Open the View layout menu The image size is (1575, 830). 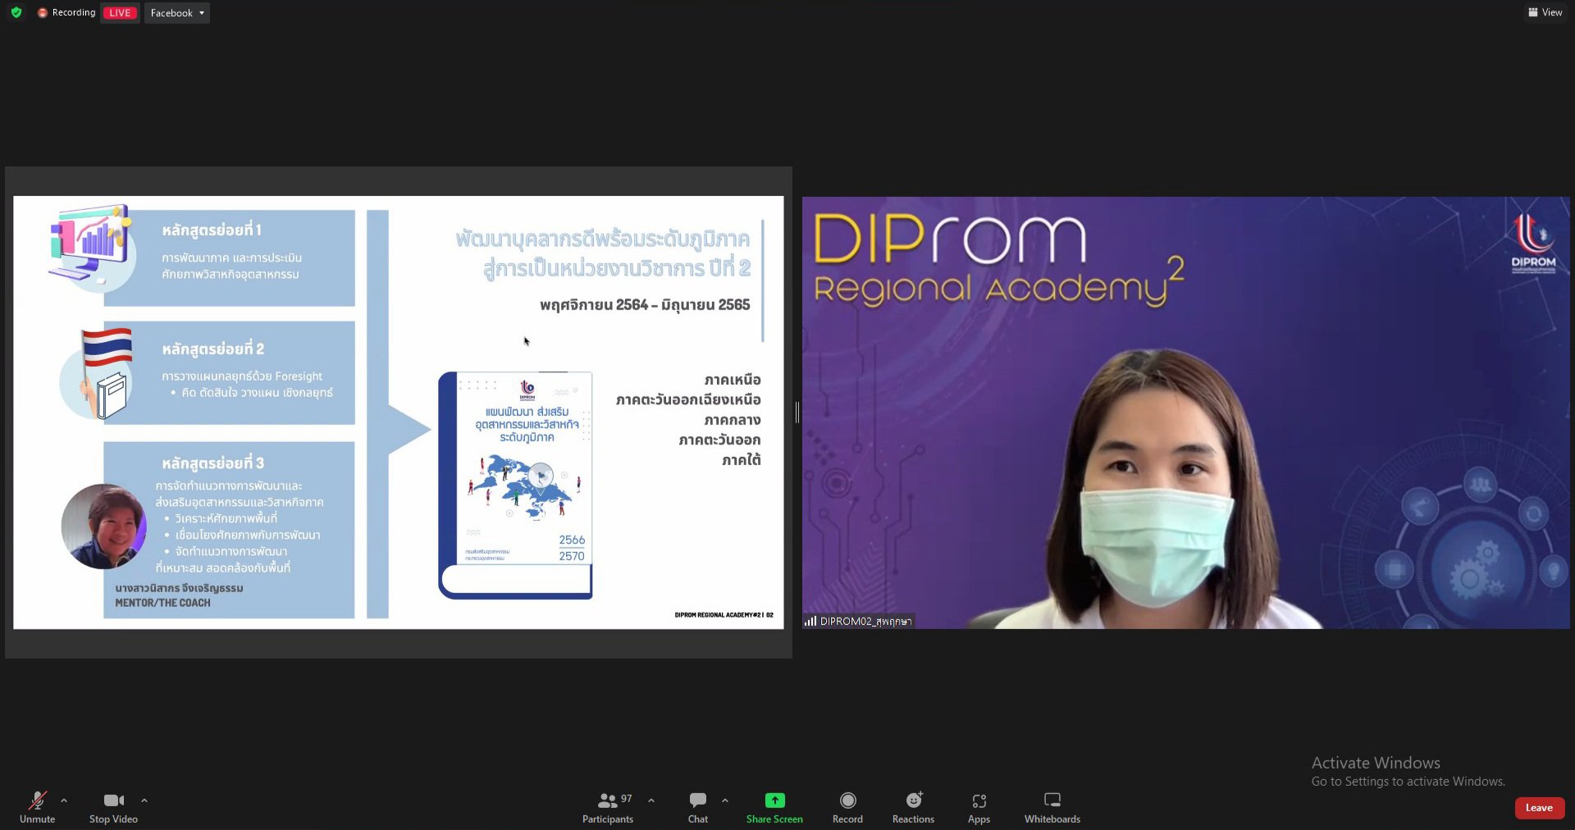[1545, 12]
